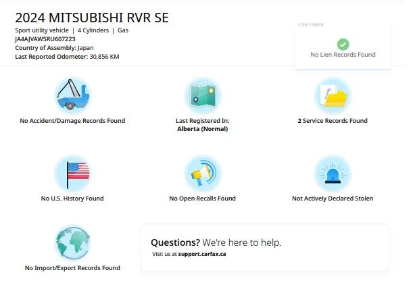Click the blue siren stolen-status icon
Screen dimensions: 415x289
[x=333, y=173]
